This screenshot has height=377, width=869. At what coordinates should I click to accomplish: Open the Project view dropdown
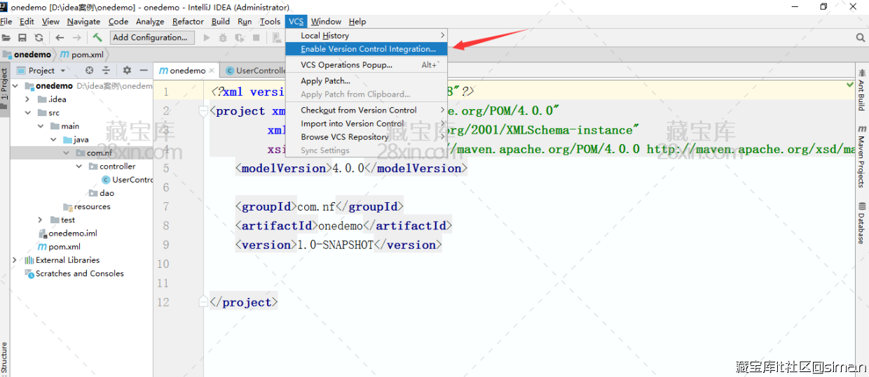[x=63, y=71]
